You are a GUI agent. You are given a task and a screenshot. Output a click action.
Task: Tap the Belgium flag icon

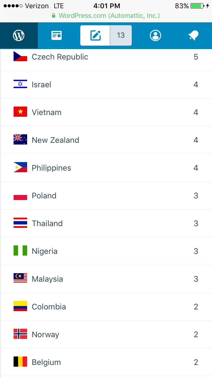point(20,362)
